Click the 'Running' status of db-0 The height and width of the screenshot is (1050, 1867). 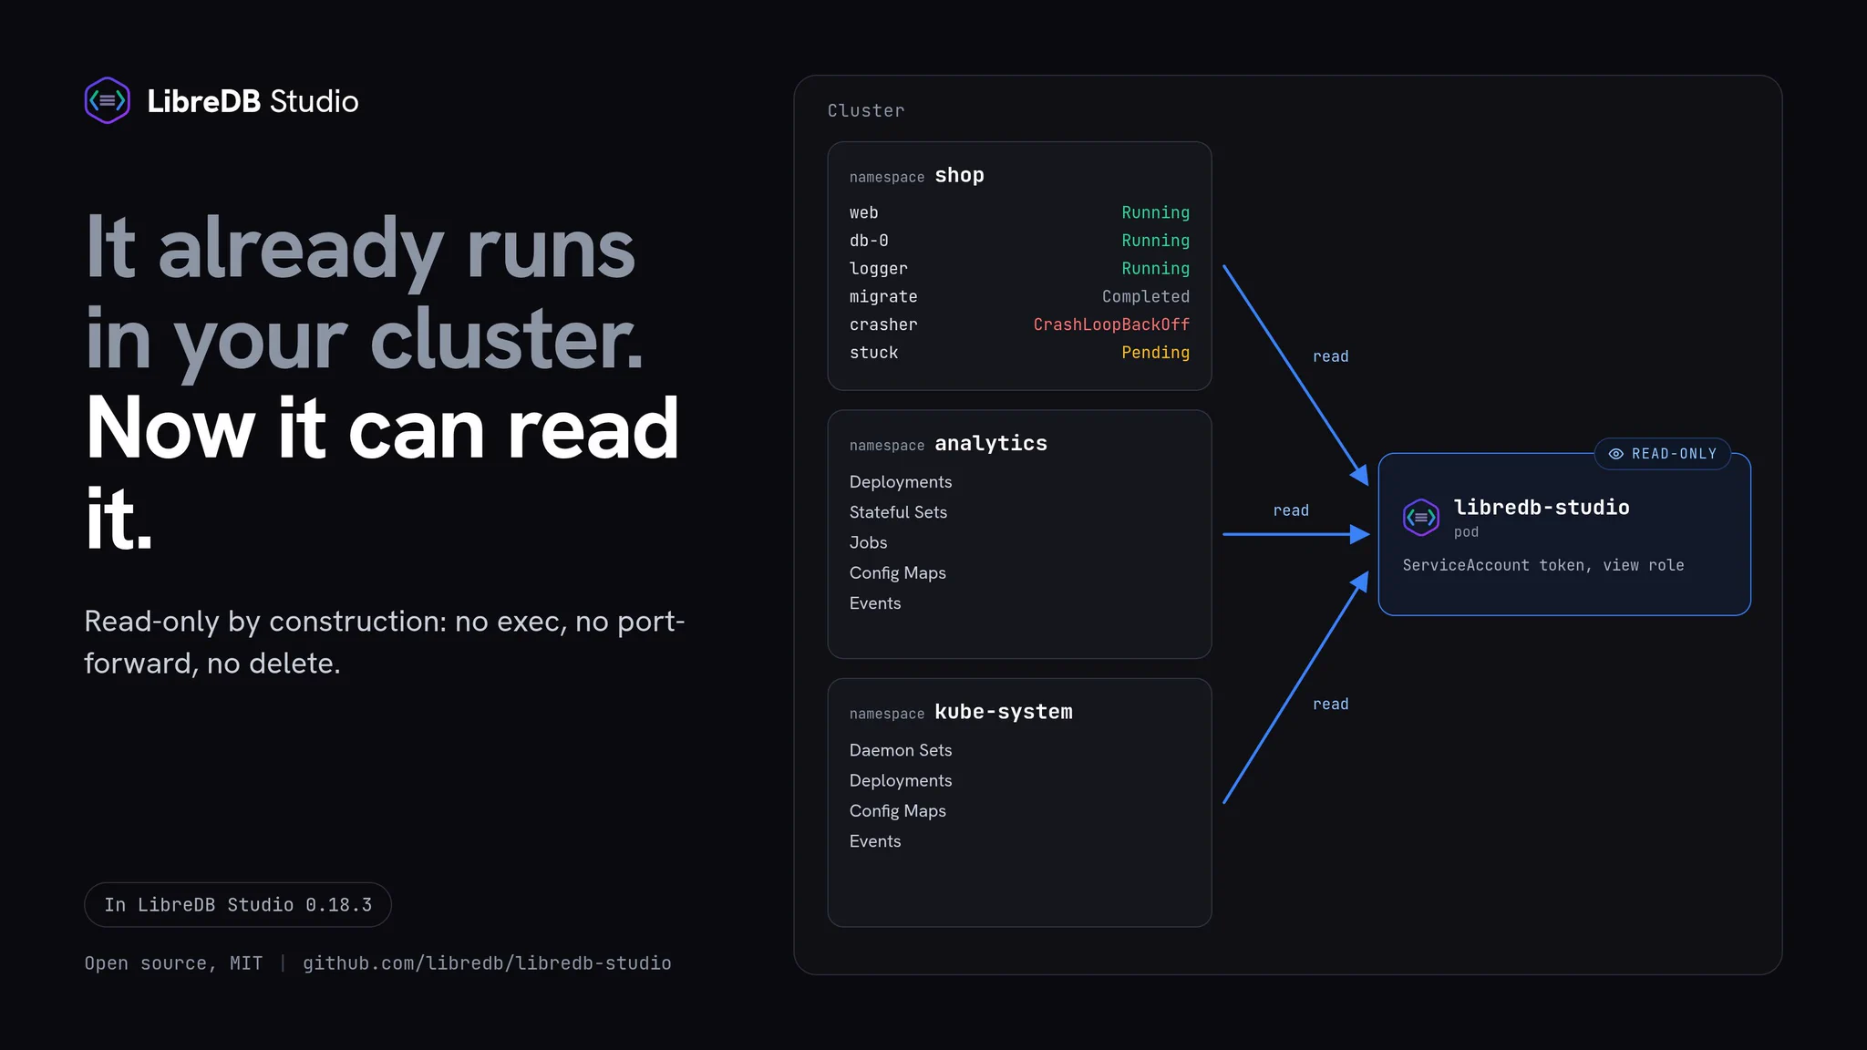click(1155, 241)
